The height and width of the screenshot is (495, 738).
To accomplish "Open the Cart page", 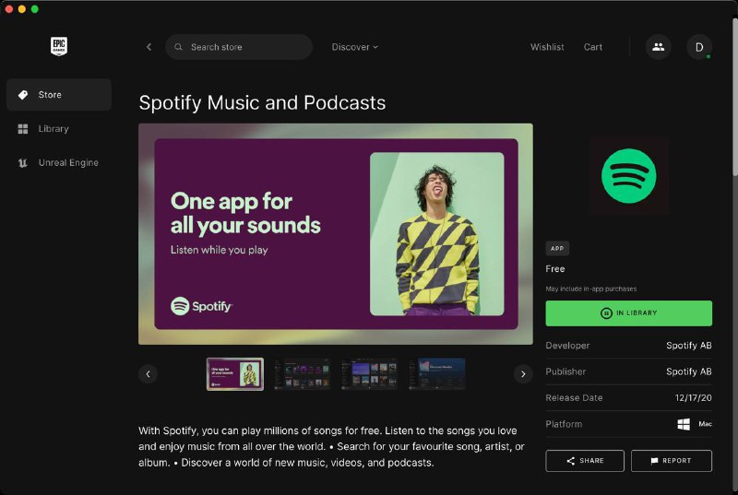I will [593, 47].
